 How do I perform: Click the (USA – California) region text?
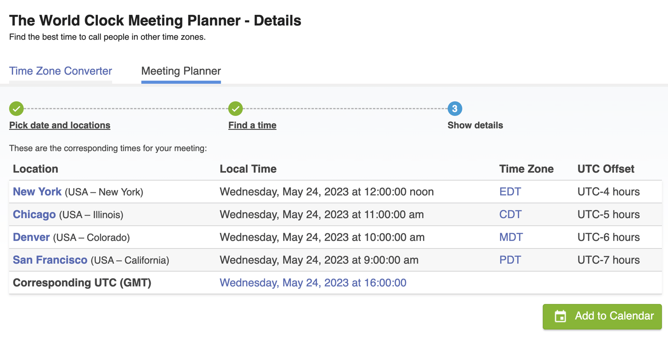tap(130, 260)
